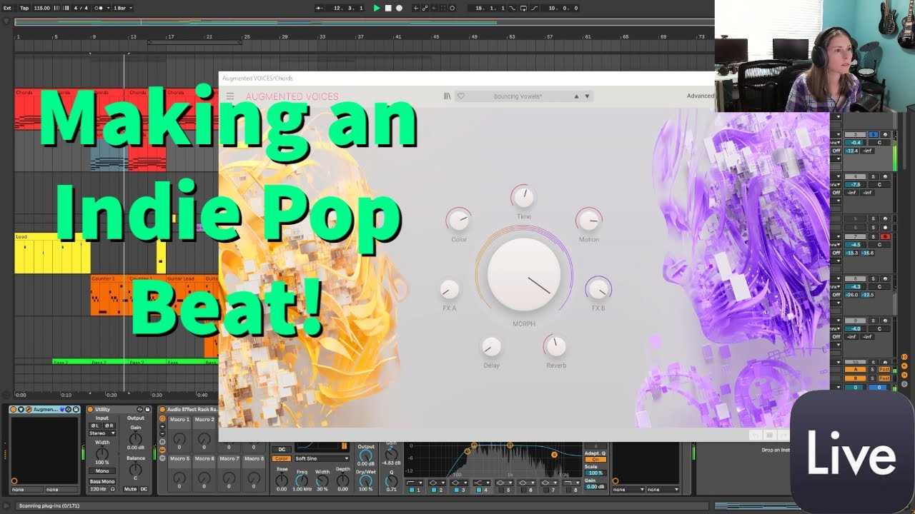Click the large MORPH knob

click(524, 275)
